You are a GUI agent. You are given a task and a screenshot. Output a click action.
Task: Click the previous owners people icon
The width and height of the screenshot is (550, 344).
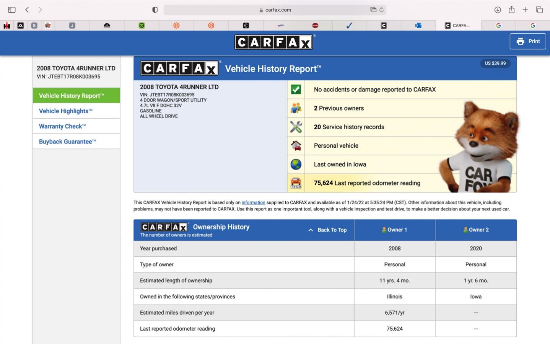coord(296,108)
